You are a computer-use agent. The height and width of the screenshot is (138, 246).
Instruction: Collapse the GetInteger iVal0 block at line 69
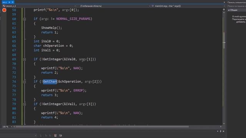click(25, 59)
